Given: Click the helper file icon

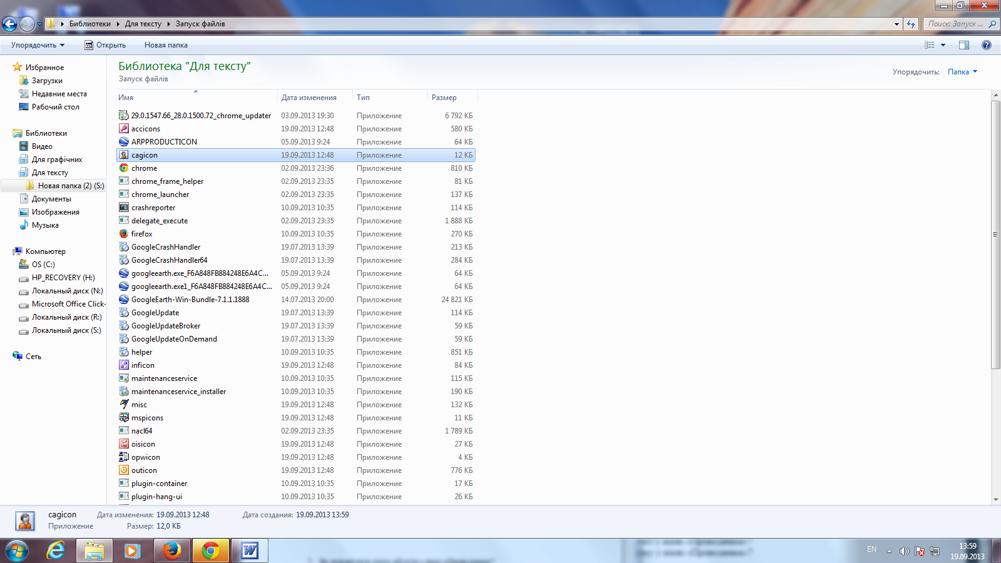Looking at the screenshot, I should (x=124, y=352).
